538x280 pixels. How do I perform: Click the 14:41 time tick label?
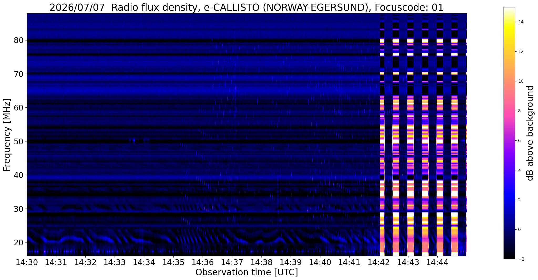click(349, 262)
